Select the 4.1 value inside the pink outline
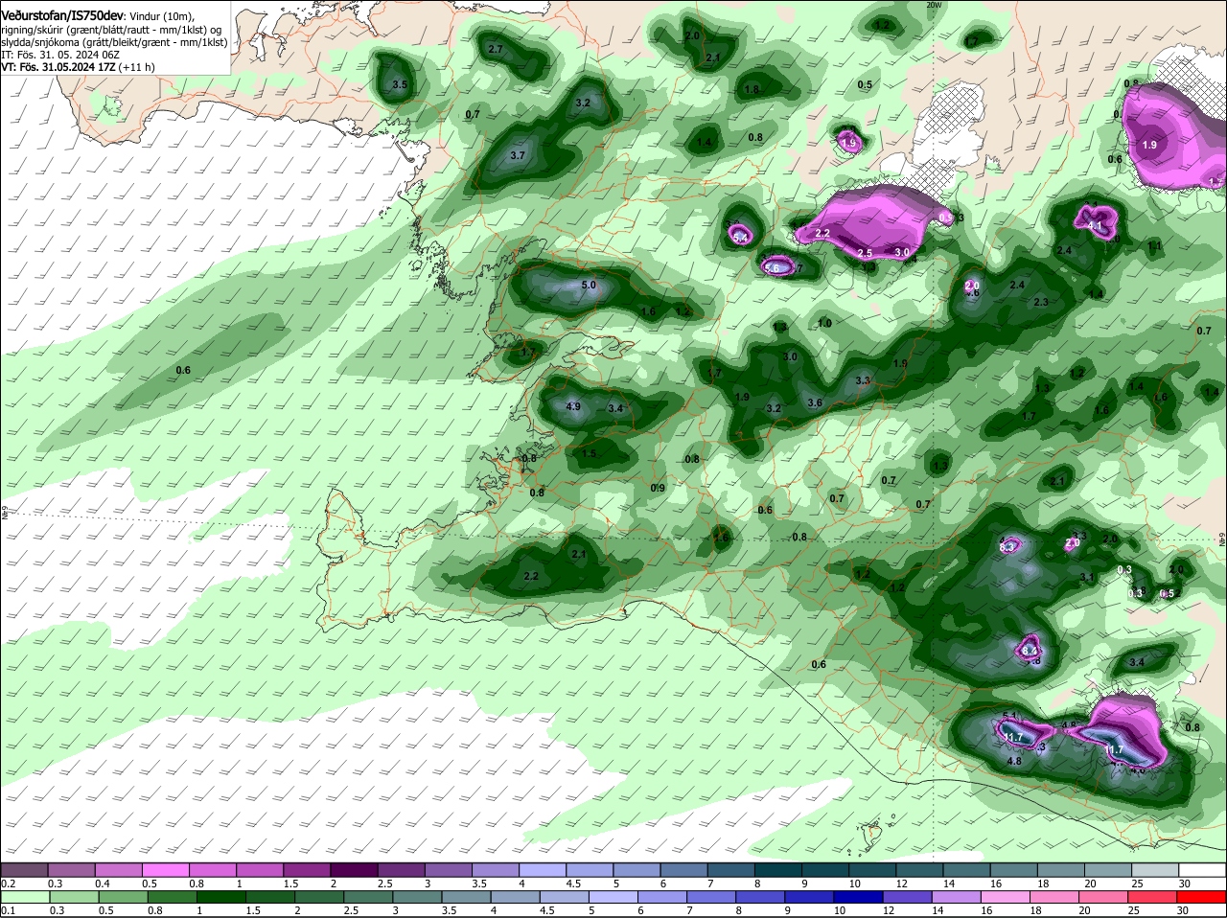The height and width of the screenshot is (918, 1227). pos(1097,225)
